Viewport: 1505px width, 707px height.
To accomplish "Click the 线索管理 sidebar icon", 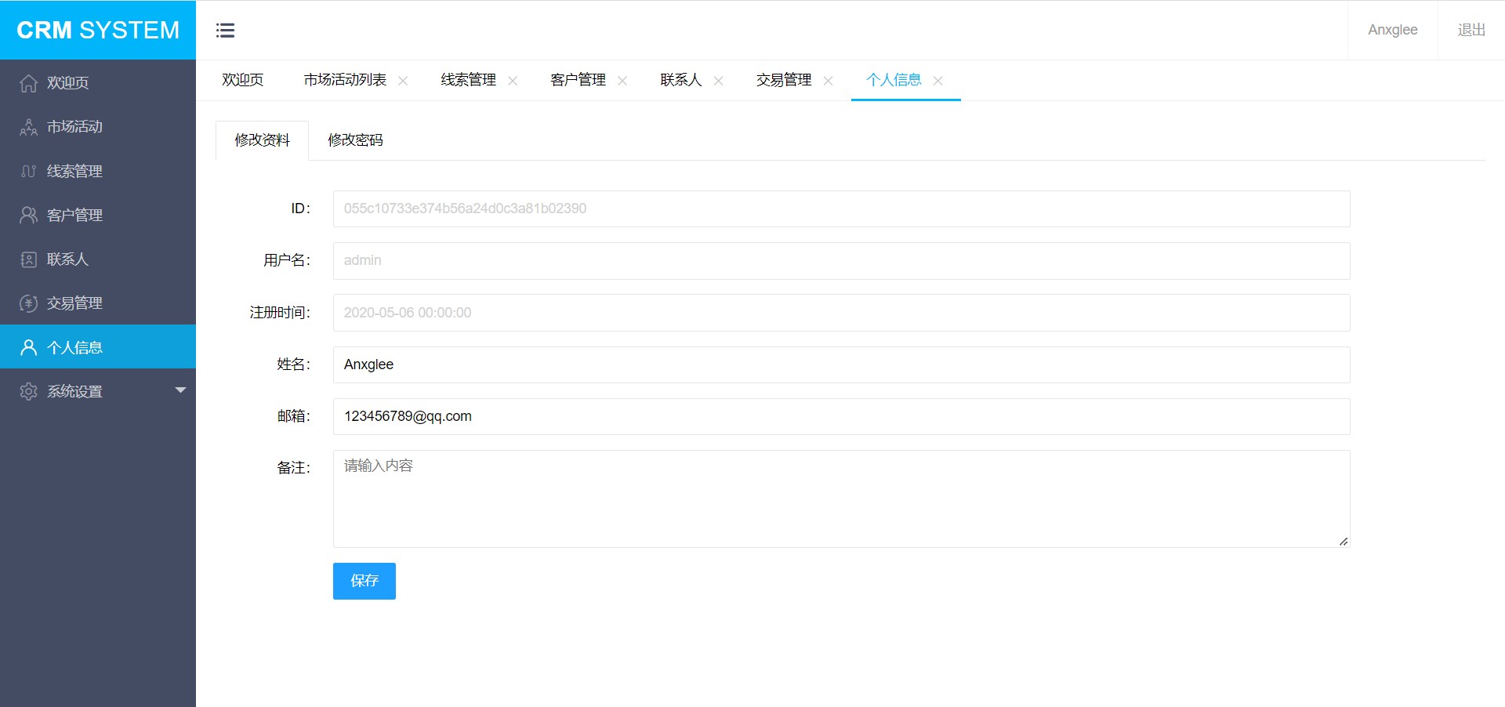I will pos(28,171).
